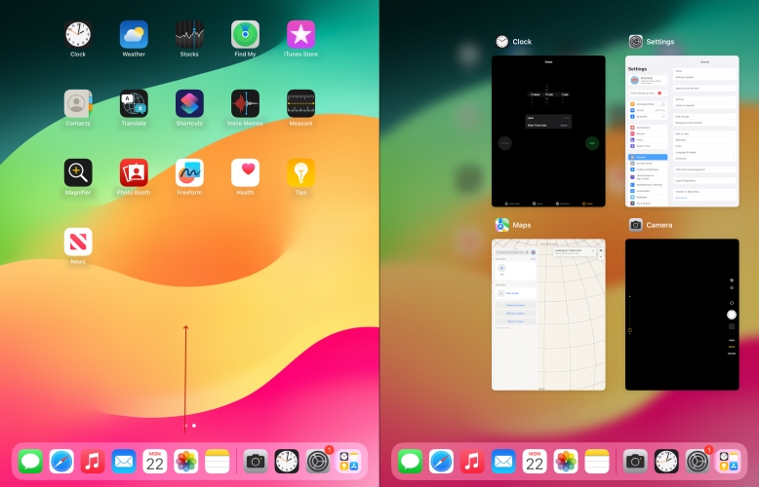The height and width of the screenshot is (487, 759).
Task: Open Mail in the right screen's dock
Action: (503, 462)
